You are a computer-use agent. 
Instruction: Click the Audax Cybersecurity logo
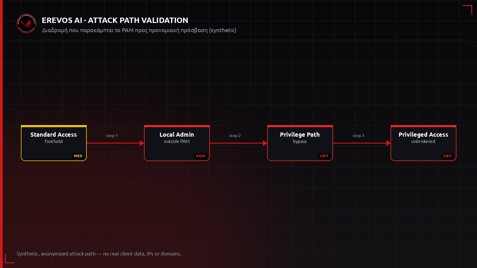click(27, 24)
